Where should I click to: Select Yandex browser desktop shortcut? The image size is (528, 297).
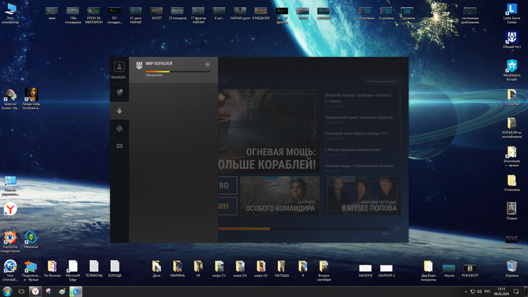point(11,211)
